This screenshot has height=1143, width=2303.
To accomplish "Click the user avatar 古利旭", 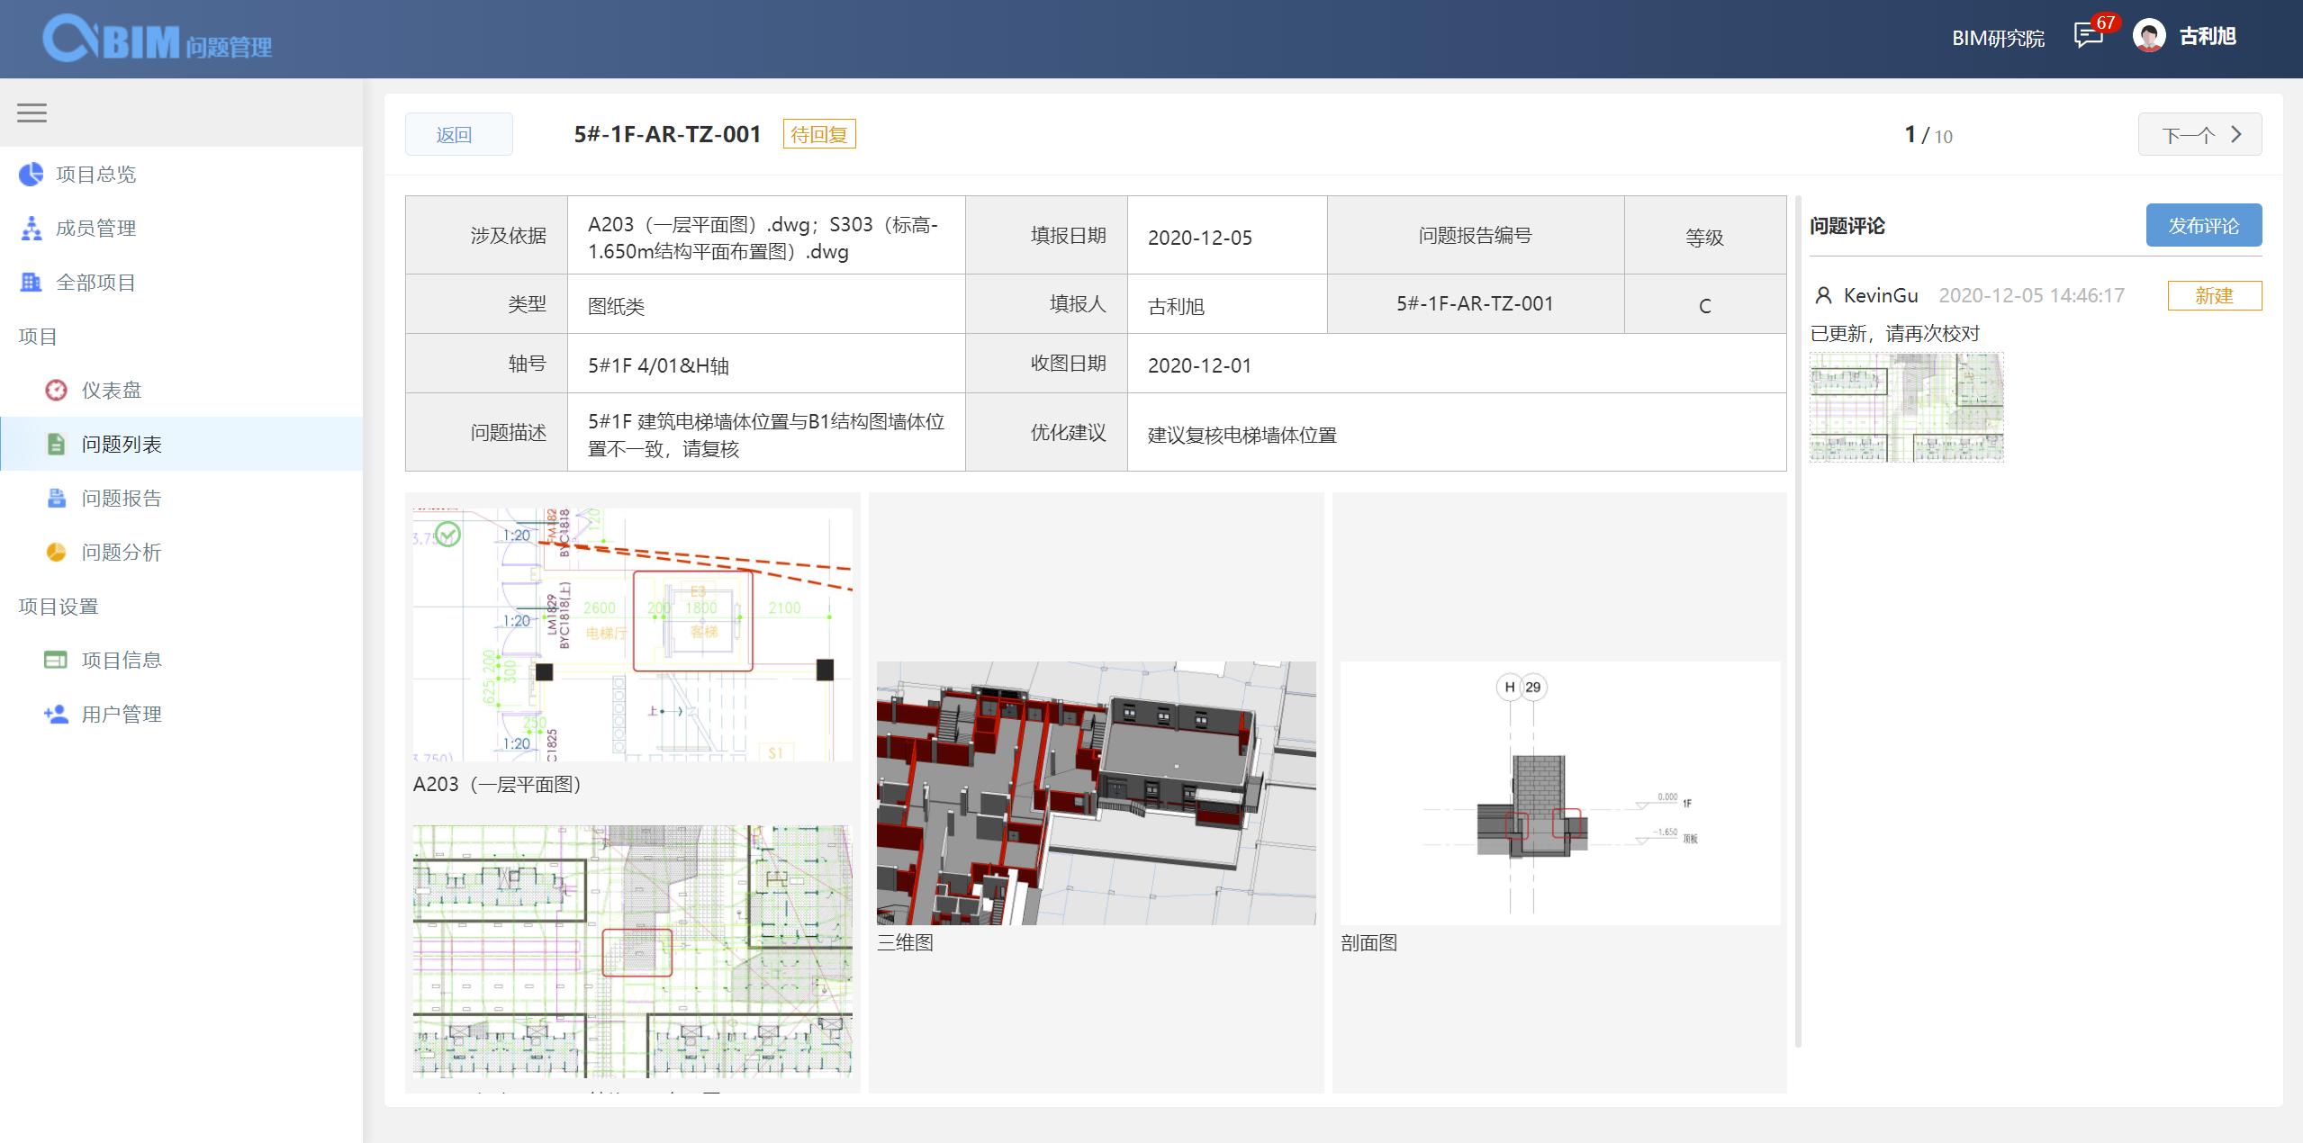I will (2149, 36).
